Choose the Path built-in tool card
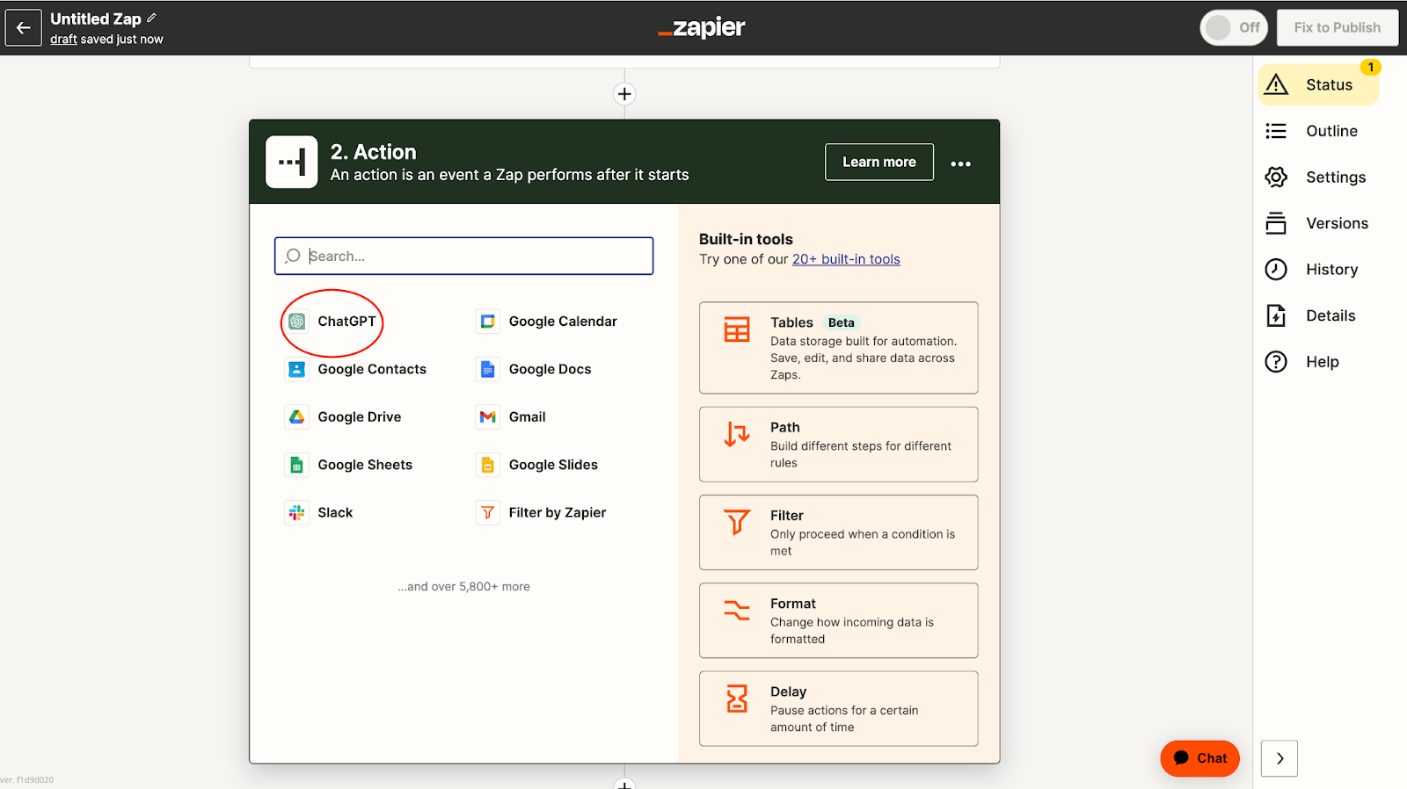This screenshot has width=1407, height=789. tap(838, 444)
